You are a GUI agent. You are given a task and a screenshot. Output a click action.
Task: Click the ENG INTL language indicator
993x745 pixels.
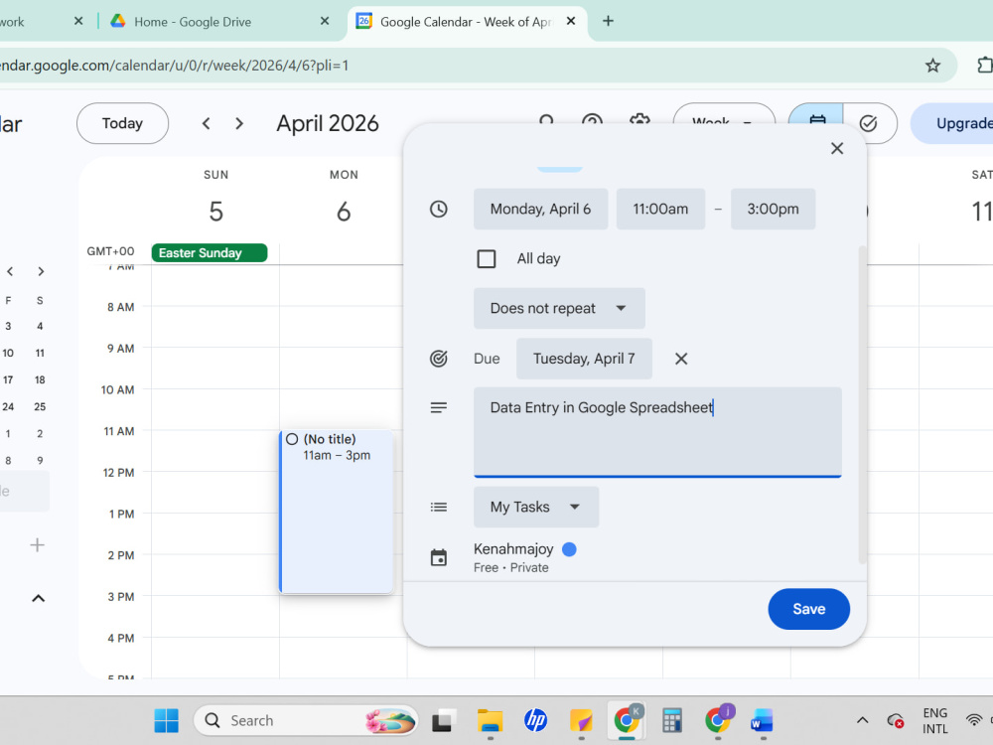click(x=934, y=720)
